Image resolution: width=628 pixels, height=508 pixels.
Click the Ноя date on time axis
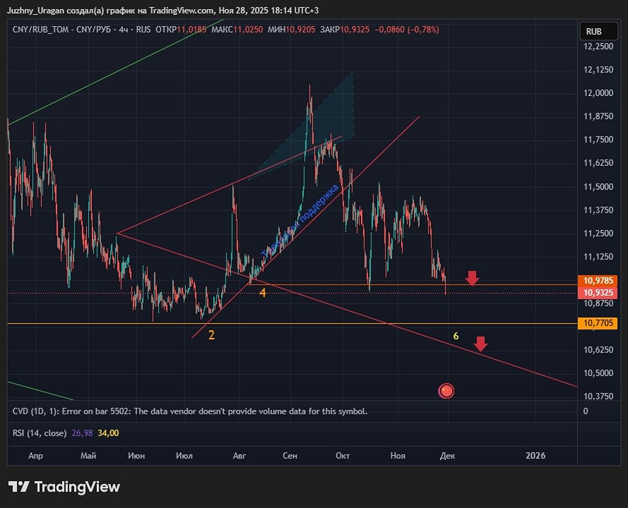tap(398, 456)
